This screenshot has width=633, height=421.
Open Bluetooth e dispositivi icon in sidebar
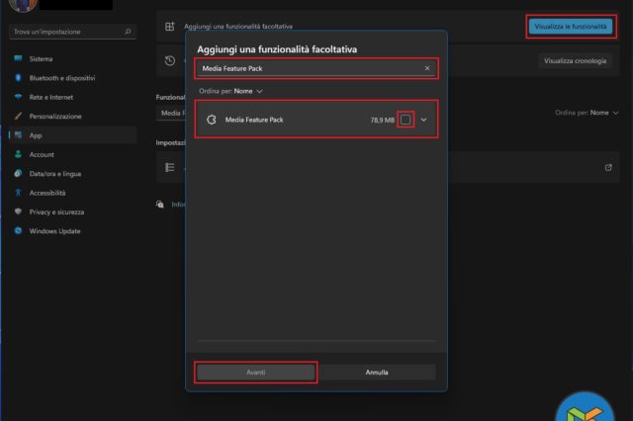tap(18, 77)
